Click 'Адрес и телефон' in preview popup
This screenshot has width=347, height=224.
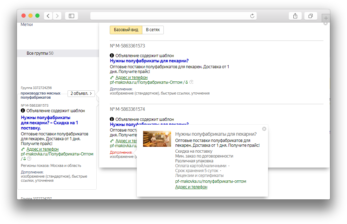[191, 187]
